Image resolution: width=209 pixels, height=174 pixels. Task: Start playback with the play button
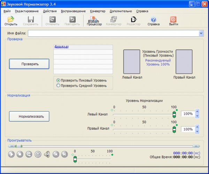(11, 154)
